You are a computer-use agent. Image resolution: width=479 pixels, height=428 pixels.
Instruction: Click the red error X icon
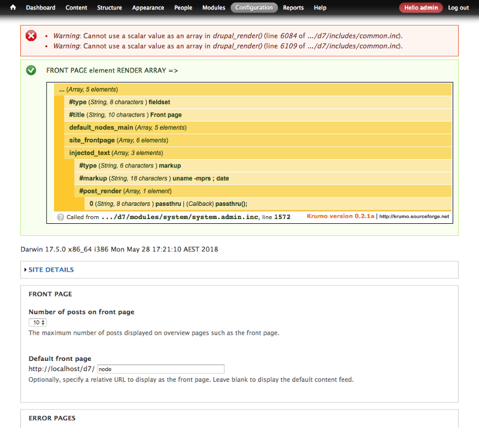click(31, 36)
